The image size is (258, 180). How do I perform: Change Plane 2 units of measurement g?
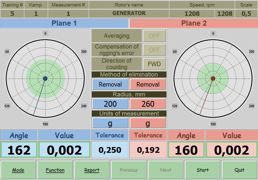coord(148,123)
